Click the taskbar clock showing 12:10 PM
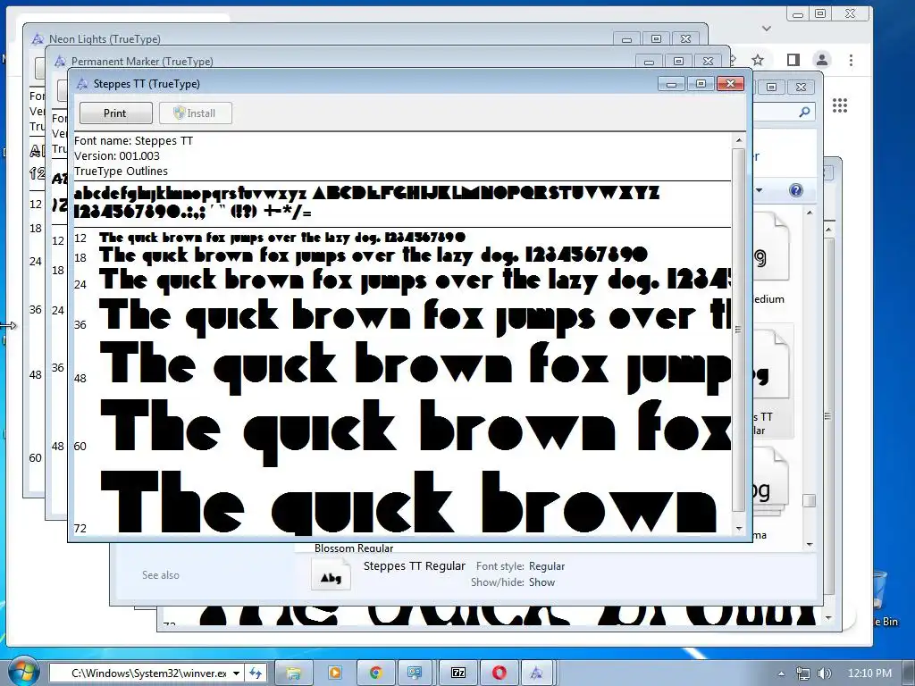This screenshot has height=686, width=915. click(869, 673)
